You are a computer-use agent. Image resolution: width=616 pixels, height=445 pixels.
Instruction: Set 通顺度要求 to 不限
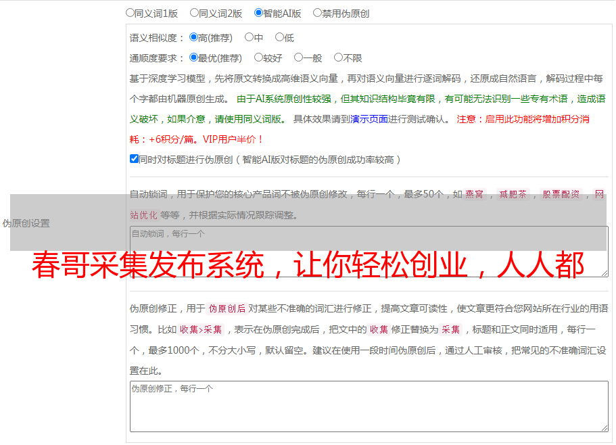pos(338,57)
